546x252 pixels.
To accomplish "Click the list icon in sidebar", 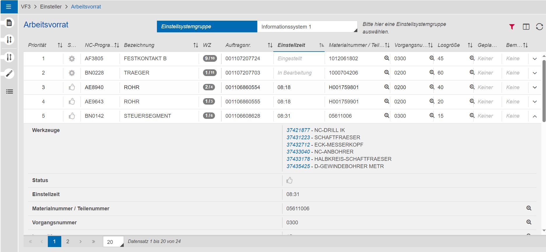I will click(9, 92).
